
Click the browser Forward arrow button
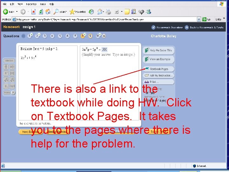pos(23,12)
